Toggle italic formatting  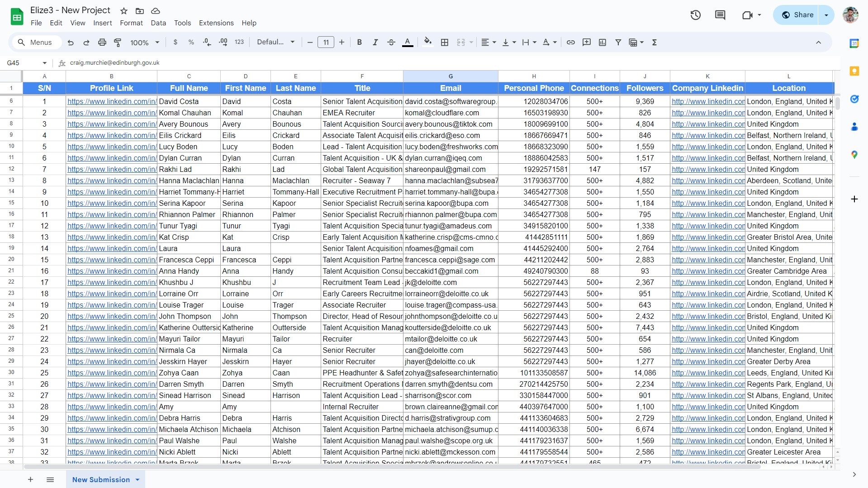tap(375, 43)
